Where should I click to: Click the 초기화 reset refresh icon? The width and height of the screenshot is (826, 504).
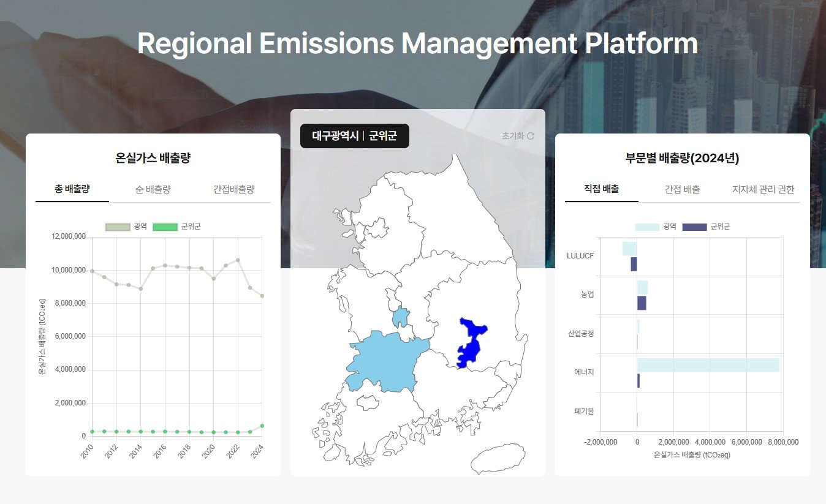click(531, 136)
